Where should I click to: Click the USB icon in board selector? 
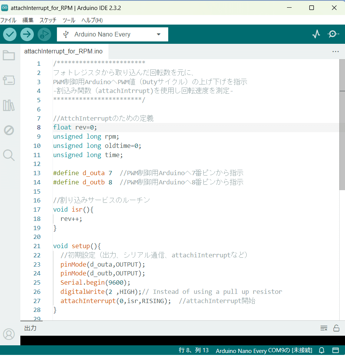[66, 35]
